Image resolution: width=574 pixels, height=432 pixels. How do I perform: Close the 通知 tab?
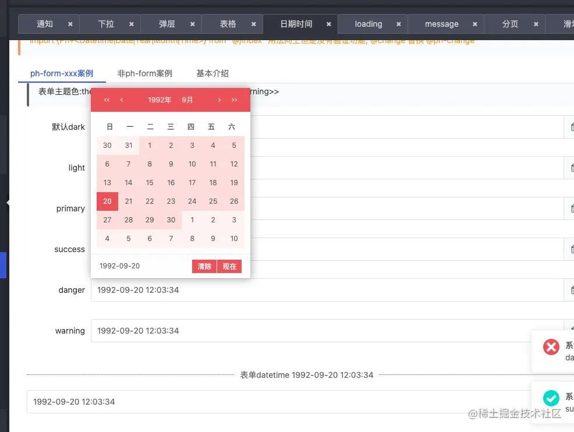pyautogui.click(x=70, y=24)
